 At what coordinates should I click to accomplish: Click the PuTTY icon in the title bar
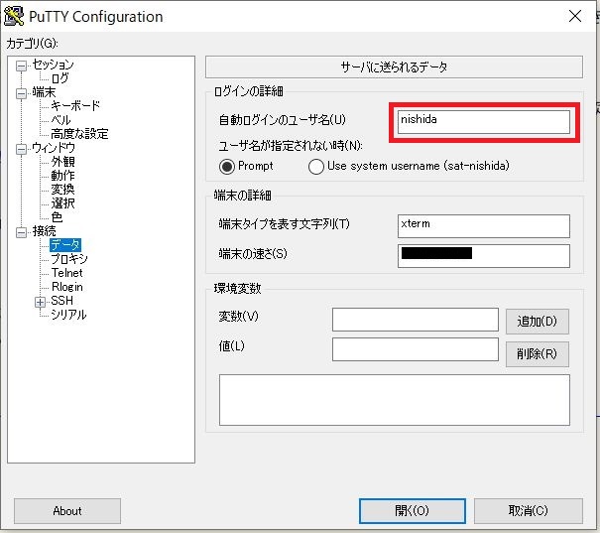click(x=14, y=16)
